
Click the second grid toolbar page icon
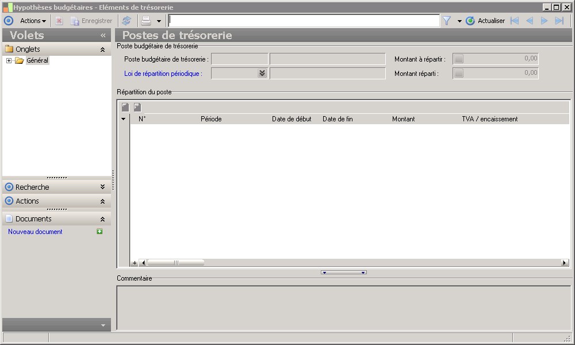pyautogui.click(x=137, y=107)
